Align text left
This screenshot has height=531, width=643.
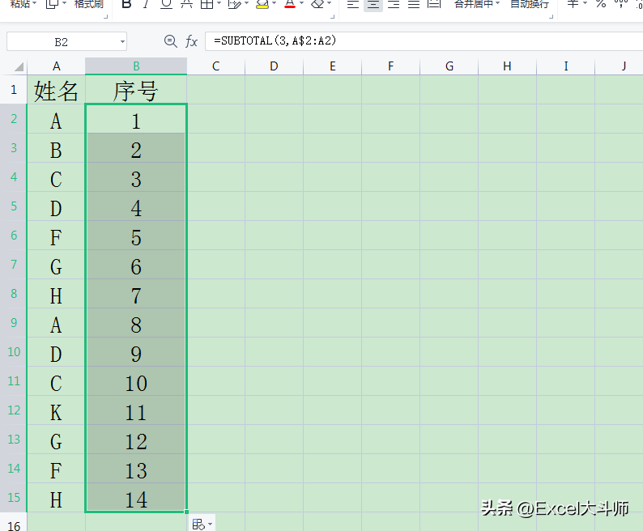tap(353, 5)
